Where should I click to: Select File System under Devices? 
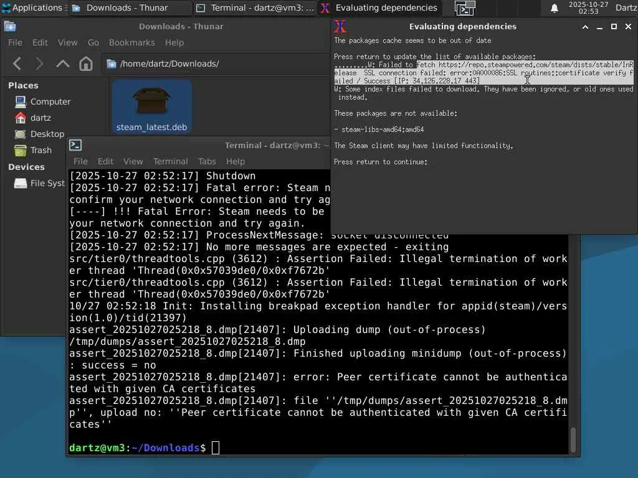tap(39, 184)
